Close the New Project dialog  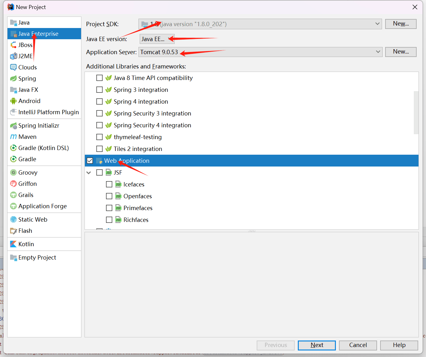coord(415,7)
